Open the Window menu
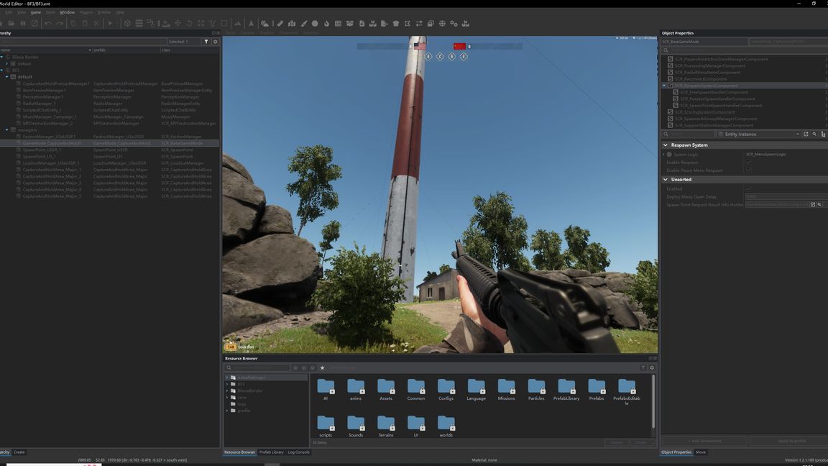828x466 pixels. point(67,12)
